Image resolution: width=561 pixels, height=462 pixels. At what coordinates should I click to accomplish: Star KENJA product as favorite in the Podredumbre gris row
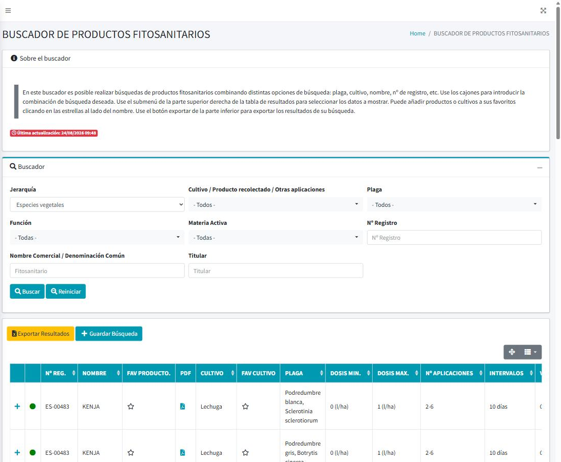tap(131, 453)
